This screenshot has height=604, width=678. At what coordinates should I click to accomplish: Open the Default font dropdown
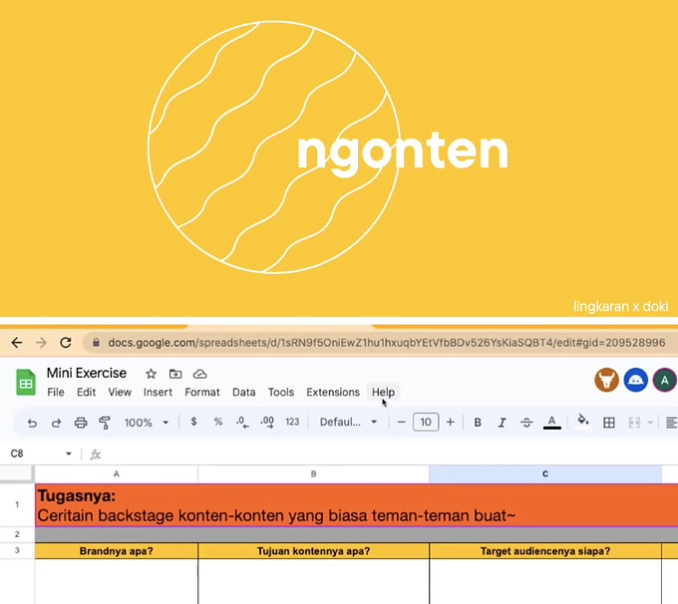(x=348, y=422)
